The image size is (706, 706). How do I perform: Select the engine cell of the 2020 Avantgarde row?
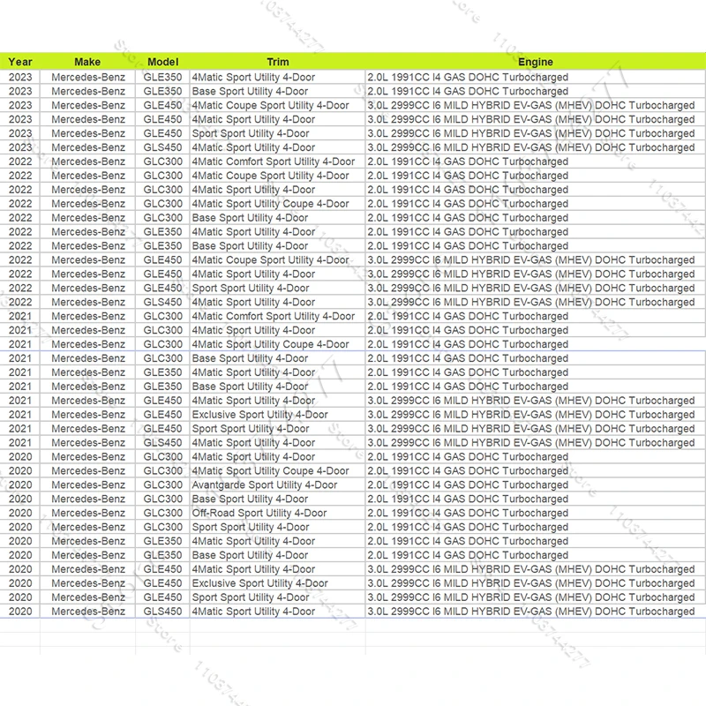(x=536, y=484)
